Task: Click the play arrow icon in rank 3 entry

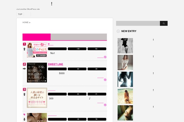Action: coord(105,105)
